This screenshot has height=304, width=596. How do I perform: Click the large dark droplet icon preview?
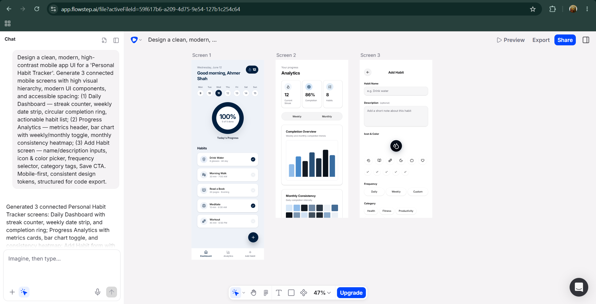pos(396,146)
